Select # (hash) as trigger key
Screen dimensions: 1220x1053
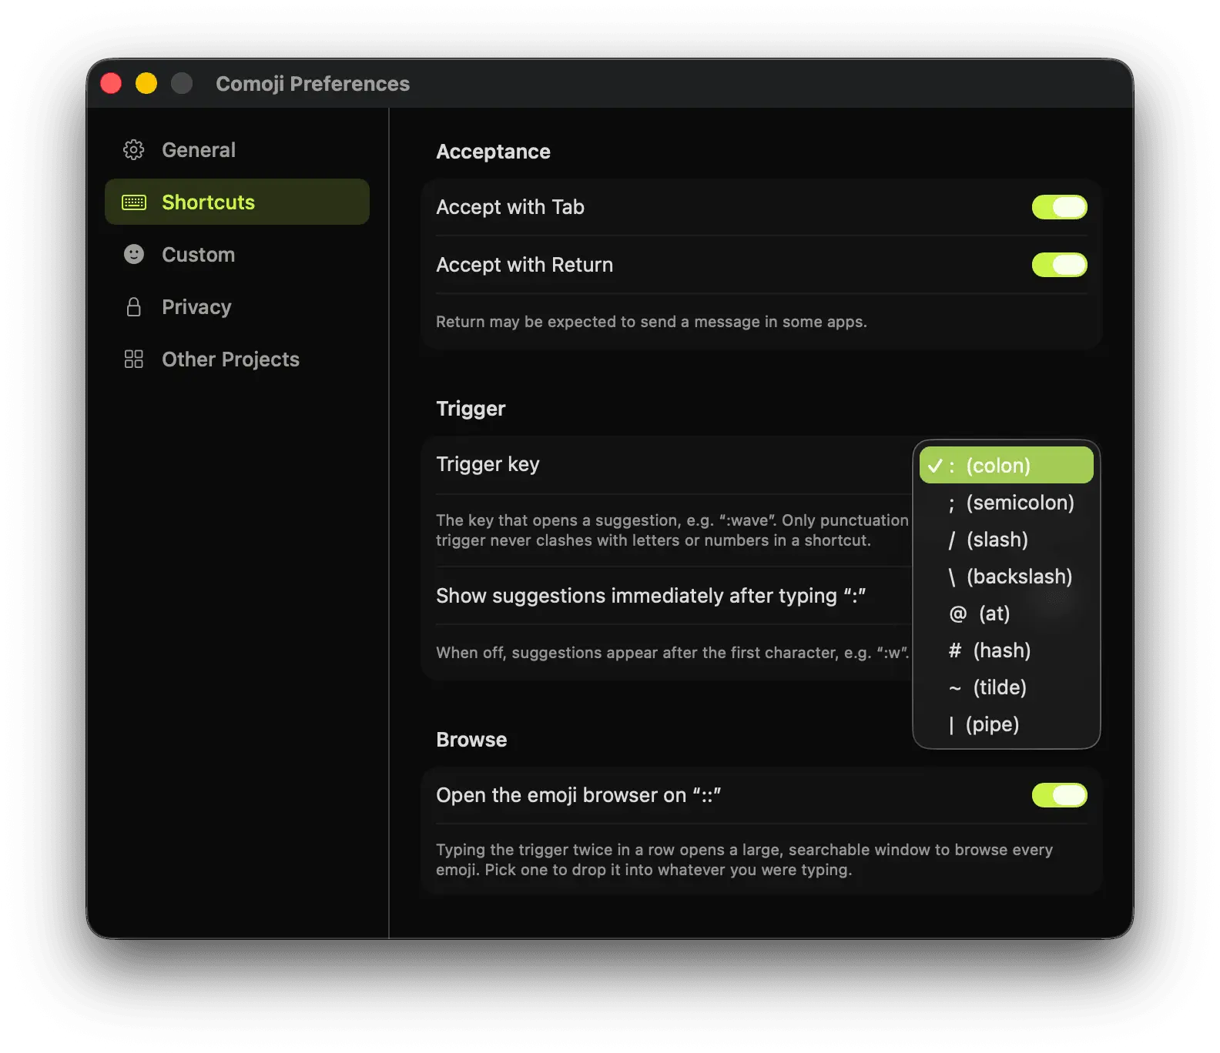tap(1006, 650)
